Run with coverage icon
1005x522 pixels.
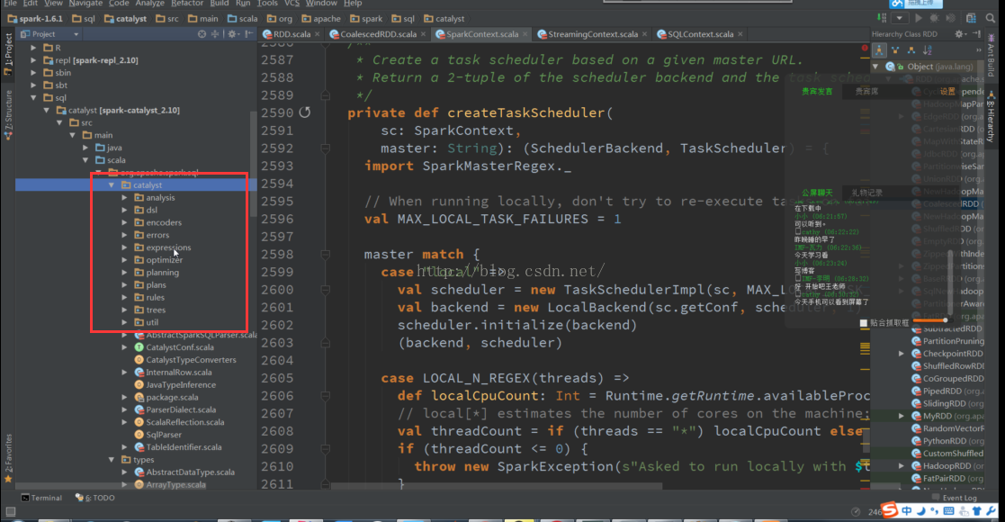click(950, 19)
